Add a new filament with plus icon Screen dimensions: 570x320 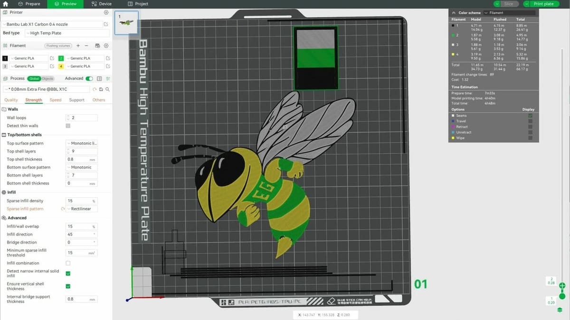point(78,46)
